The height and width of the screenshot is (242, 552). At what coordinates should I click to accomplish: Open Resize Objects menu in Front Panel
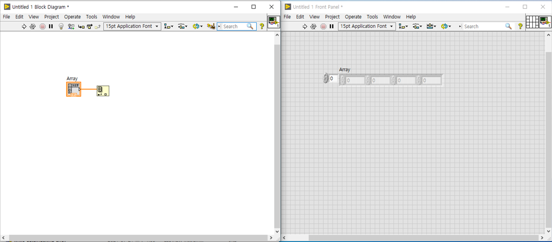click(x=431, y=26)
